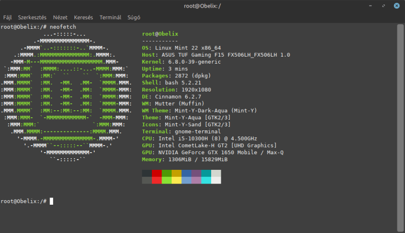Click the Kernel value '6.8.0-39-generic'
Image resolution: width=405 pixels, height=233 pixels.
click(x=194, y=62)
